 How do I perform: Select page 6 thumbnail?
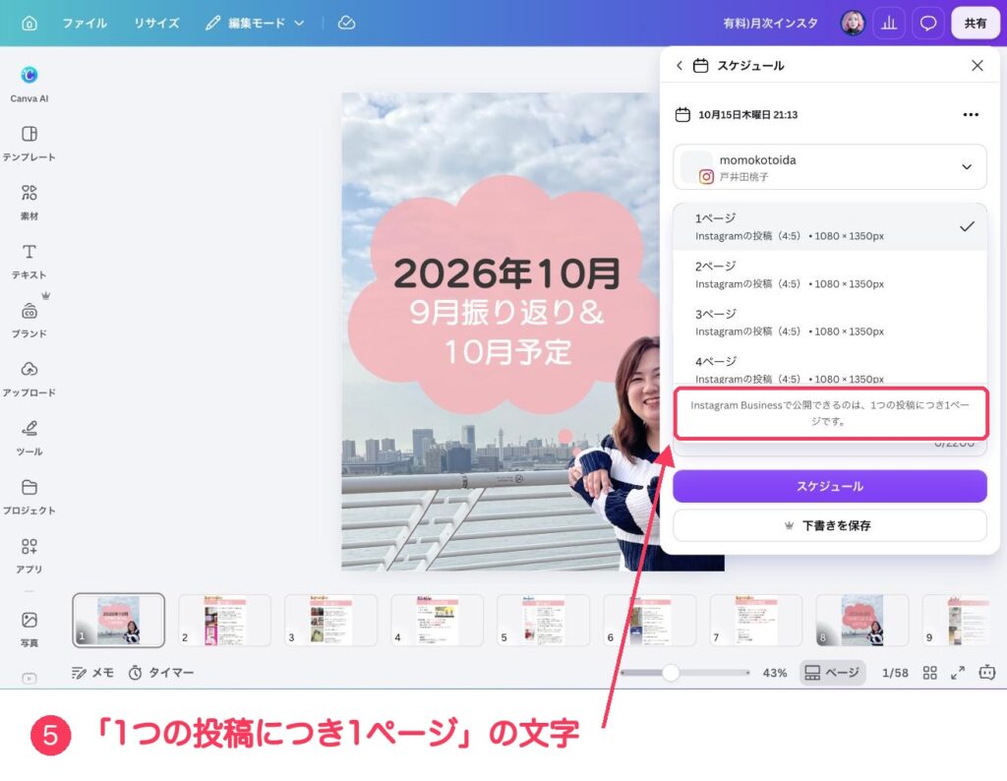tap(649, 620)
